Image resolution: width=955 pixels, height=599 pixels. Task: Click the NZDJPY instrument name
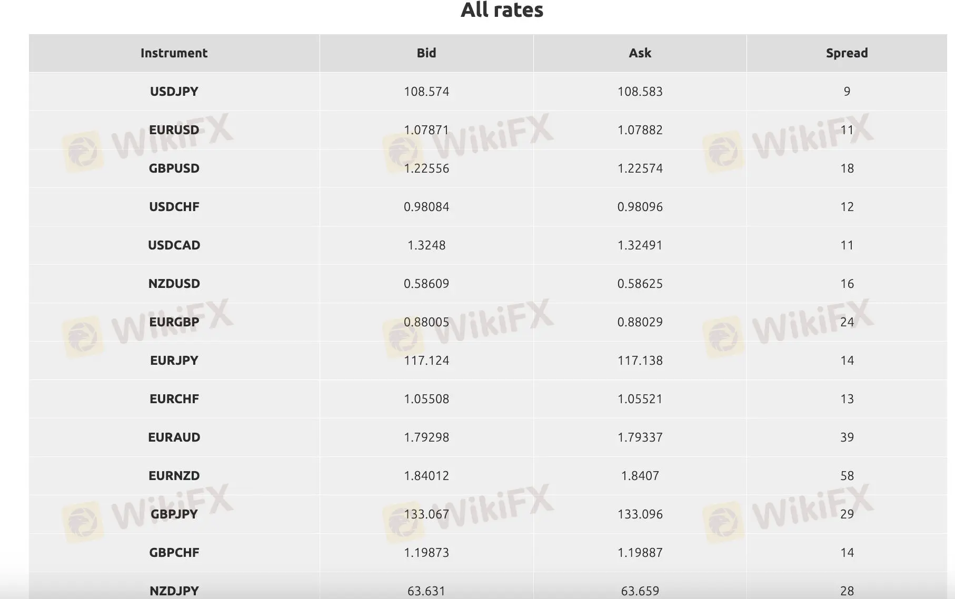pos(174,591)
